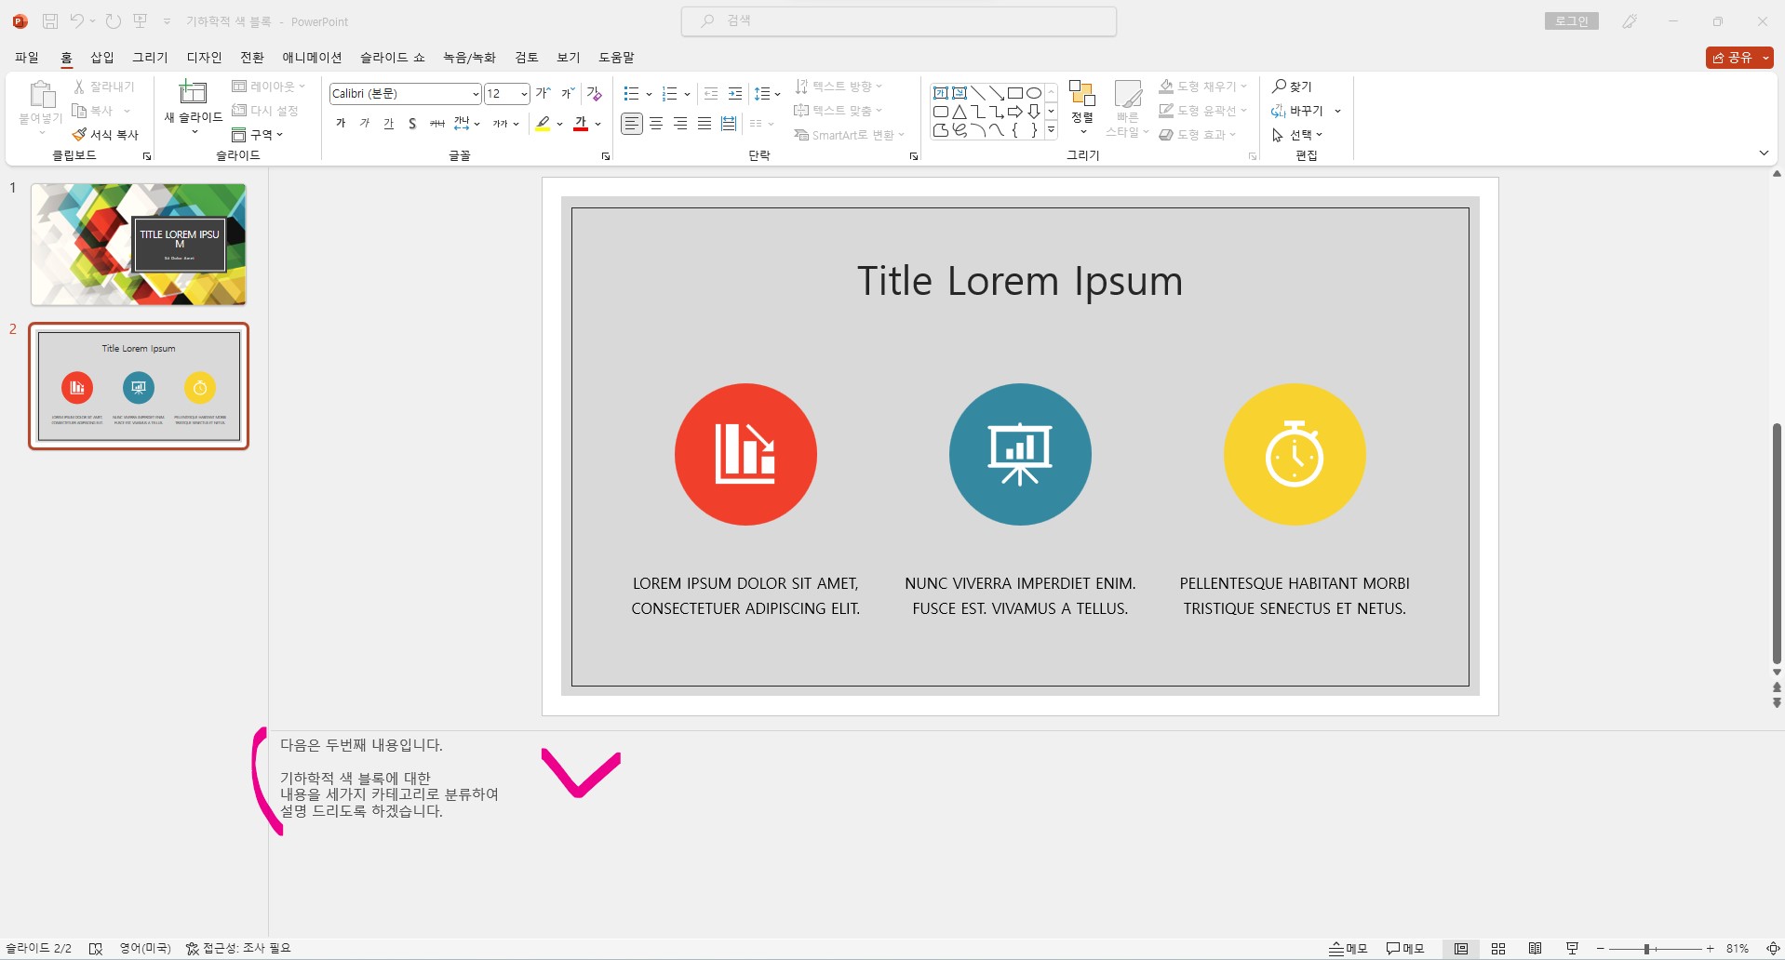The width and height of the screenshot is (1785, 960).
Task: Insert a text box from the shapes gallery
Action: click(x=940, y=93)
